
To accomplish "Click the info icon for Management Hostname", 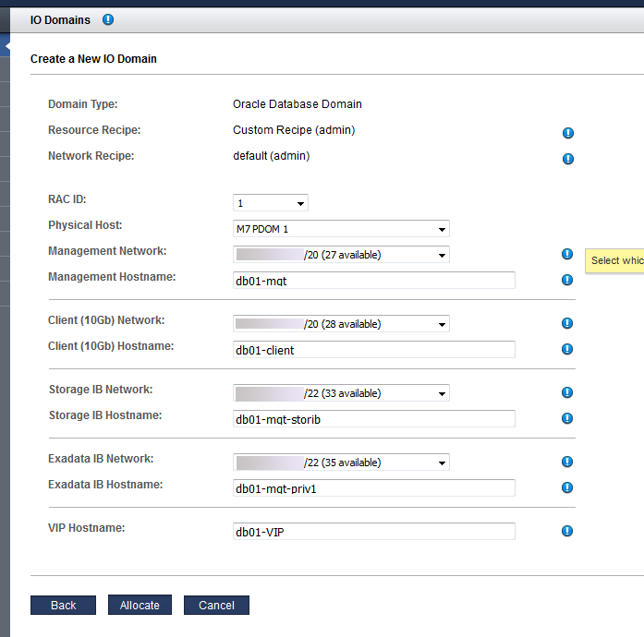I will click(x=567, y=280).
